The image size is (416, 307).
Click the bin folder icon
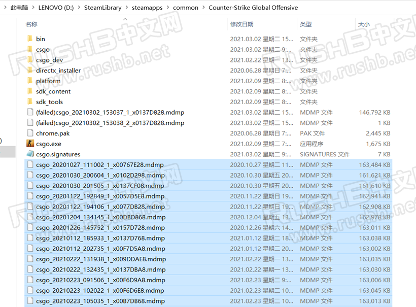tap(30, 39)
